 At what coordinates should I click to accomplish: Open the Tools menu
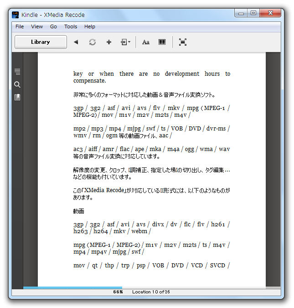coord(71,26)
